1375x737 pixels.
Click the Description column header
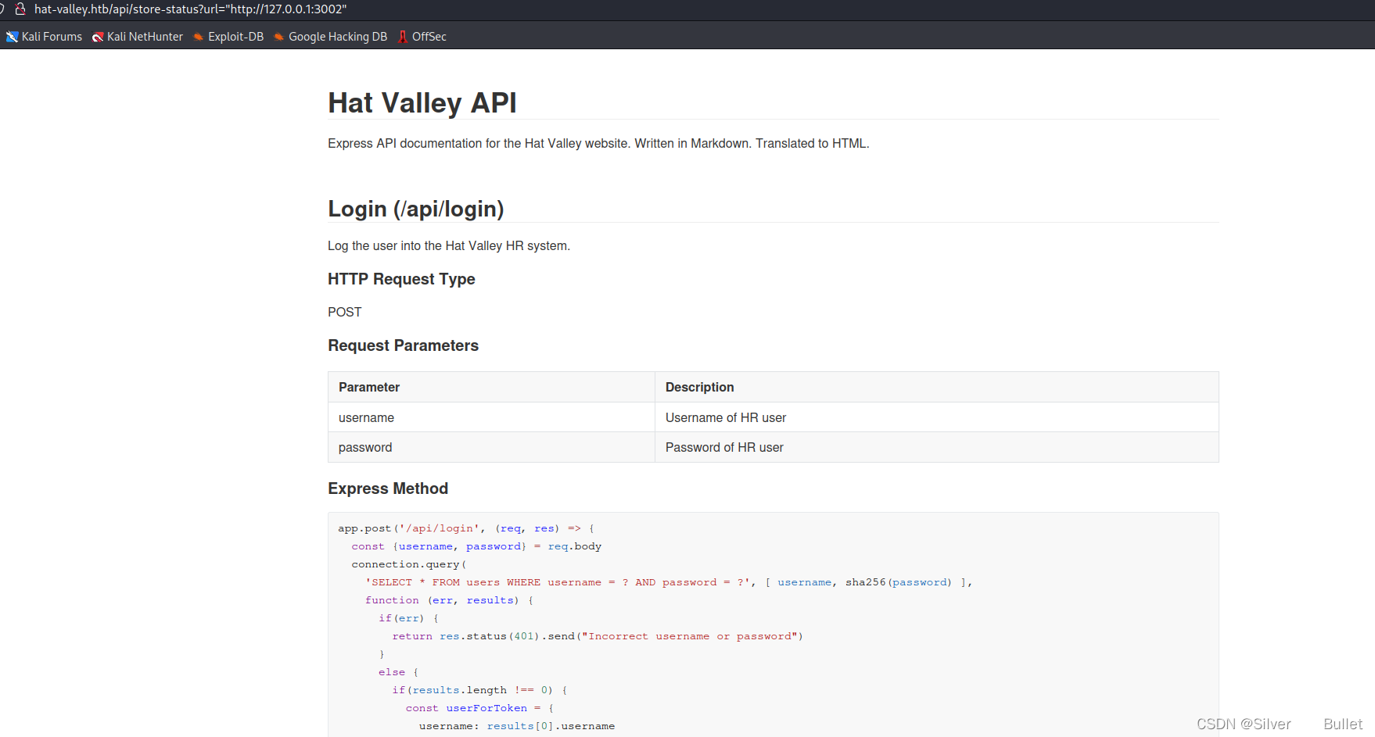tap(937, 387)
